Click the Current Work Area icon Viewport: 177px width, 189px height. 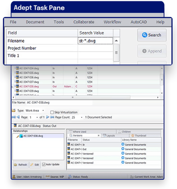tap(132, 177)
